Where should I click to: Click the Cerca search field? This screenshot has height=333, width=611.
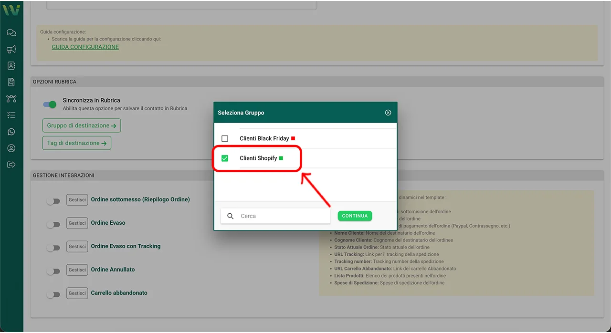tap(282, 216)
